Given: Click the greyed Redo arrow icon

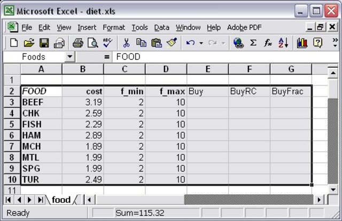Looking at the screenshot, I should 213,43.
